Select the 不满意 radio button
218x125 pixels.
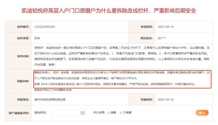point(121,113)
